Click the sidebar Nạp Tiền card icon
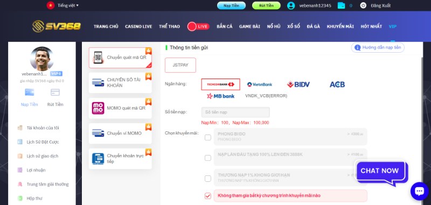Image resolution: width=431 pixels, height=205 pixels. [x=30, y=92]
